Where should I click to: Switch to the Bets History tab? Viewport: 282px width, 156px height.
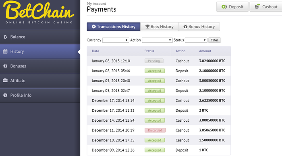[160, 27]
